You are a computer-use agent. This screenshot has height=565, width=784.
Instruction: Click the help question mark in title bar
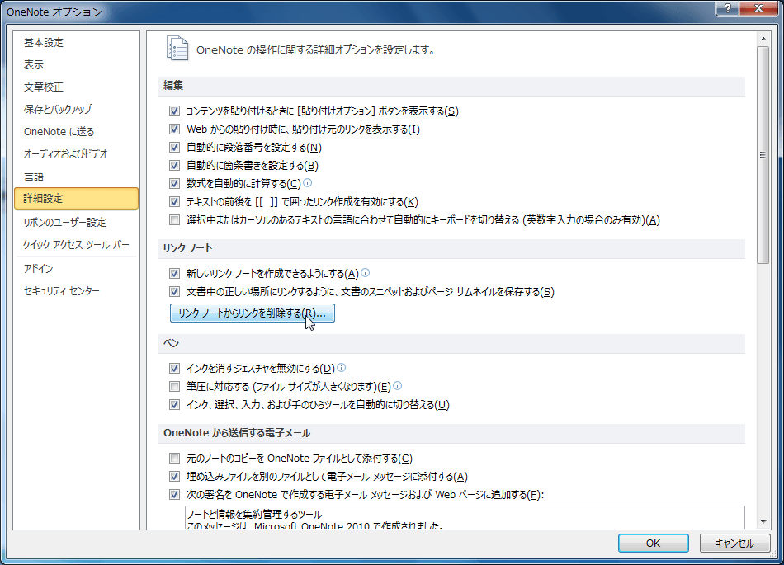(x=728, y=8)
